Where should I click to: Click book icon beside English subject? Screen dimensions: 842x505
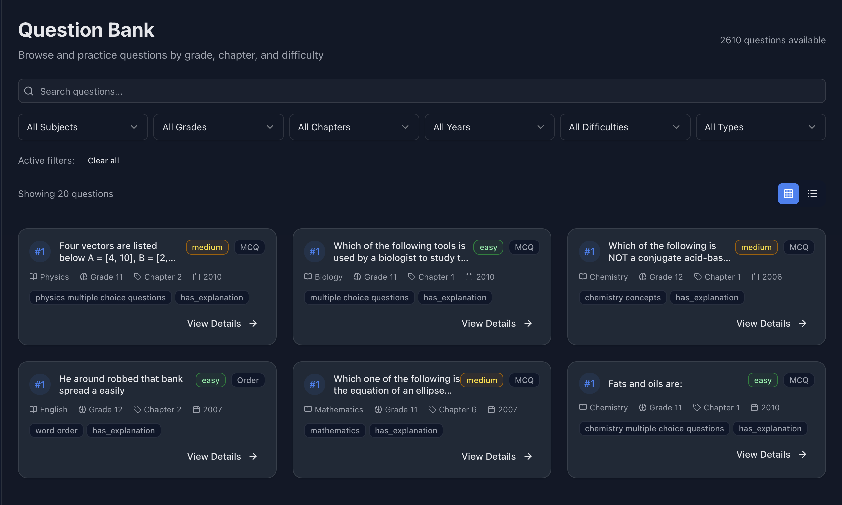33,409
